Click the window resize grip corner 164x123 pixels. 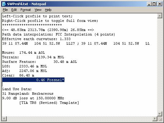160,119
